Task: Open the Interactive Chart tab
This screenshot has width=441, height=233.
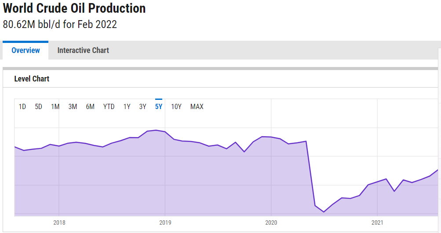Action: (x=83, y=50)
